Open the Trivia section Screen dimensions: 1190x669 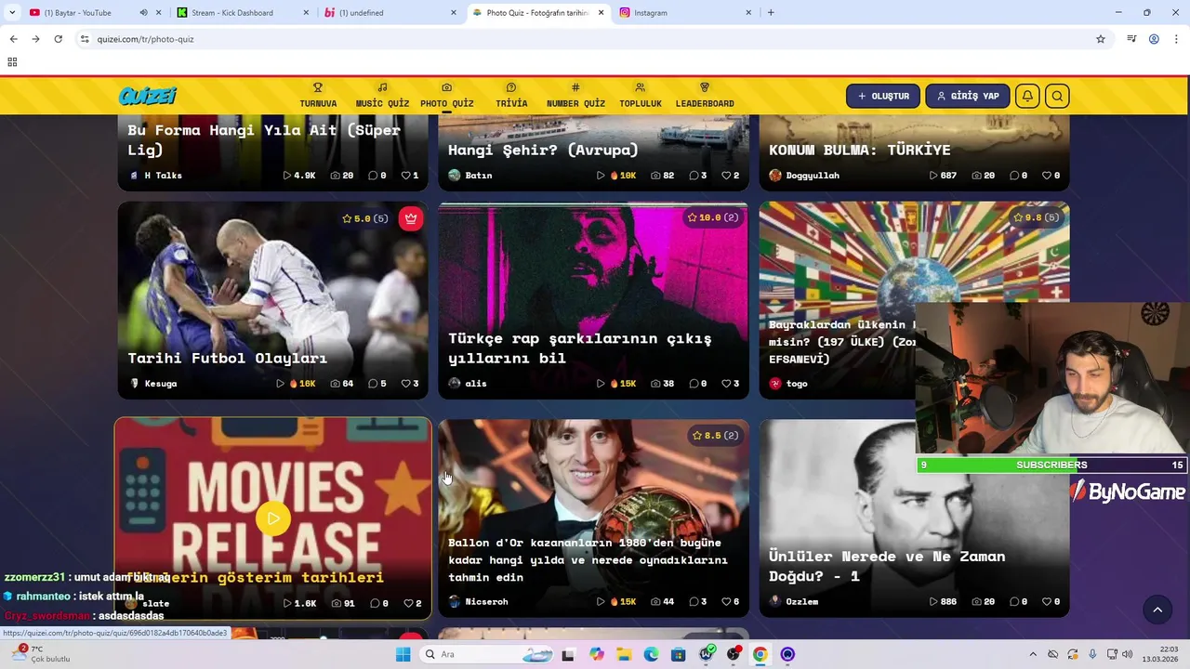point(511,96)
